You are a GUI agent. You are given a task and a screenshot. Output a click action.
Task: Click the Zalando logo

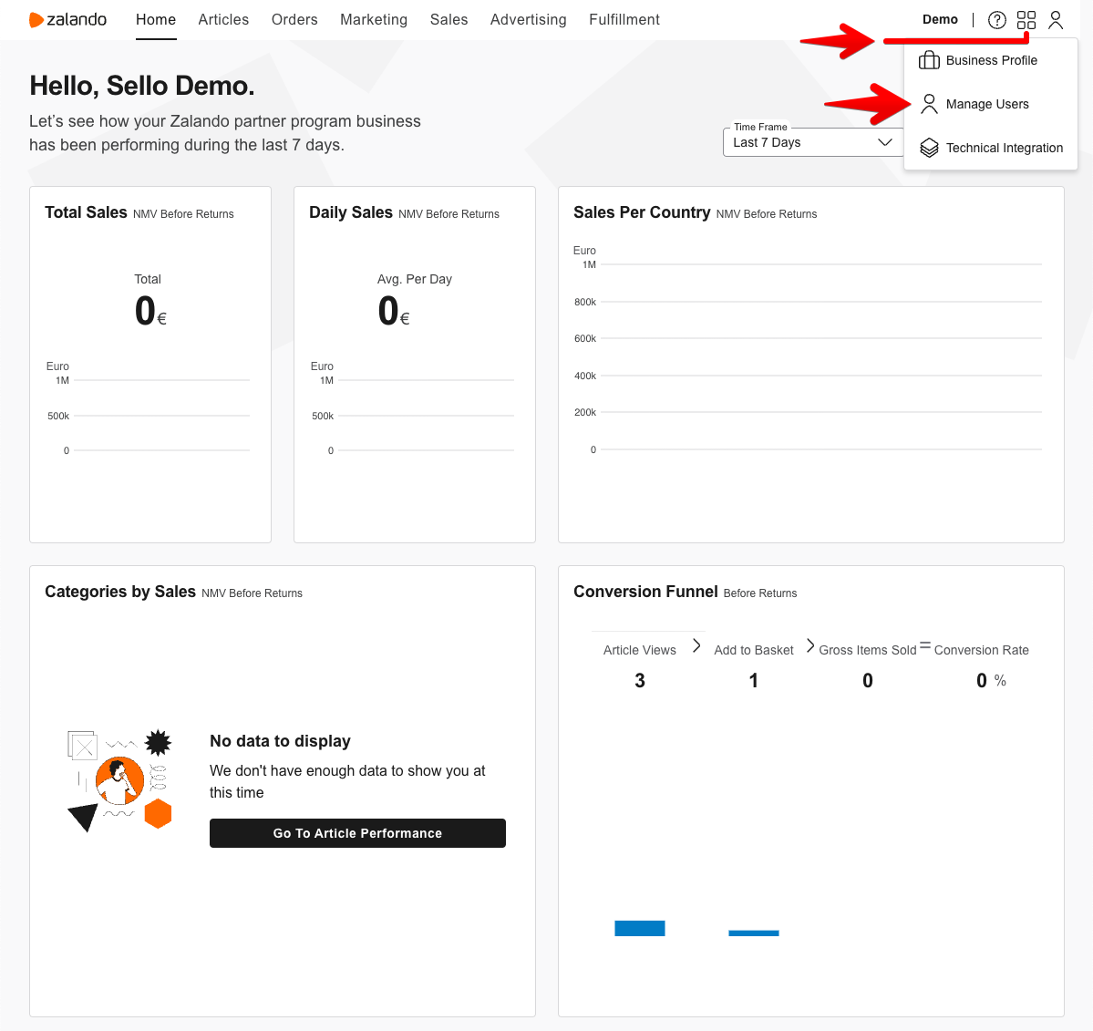tap(67, 19)
